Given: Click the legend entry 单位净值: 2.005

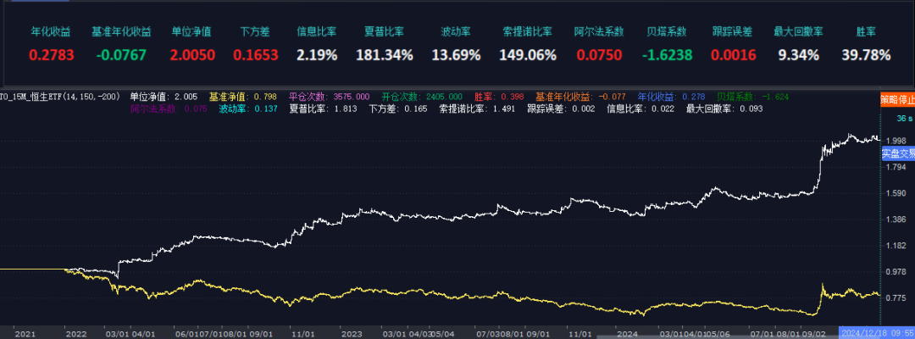Looking at the screenshot, I should pyautogui.click(x=164, y=97).
